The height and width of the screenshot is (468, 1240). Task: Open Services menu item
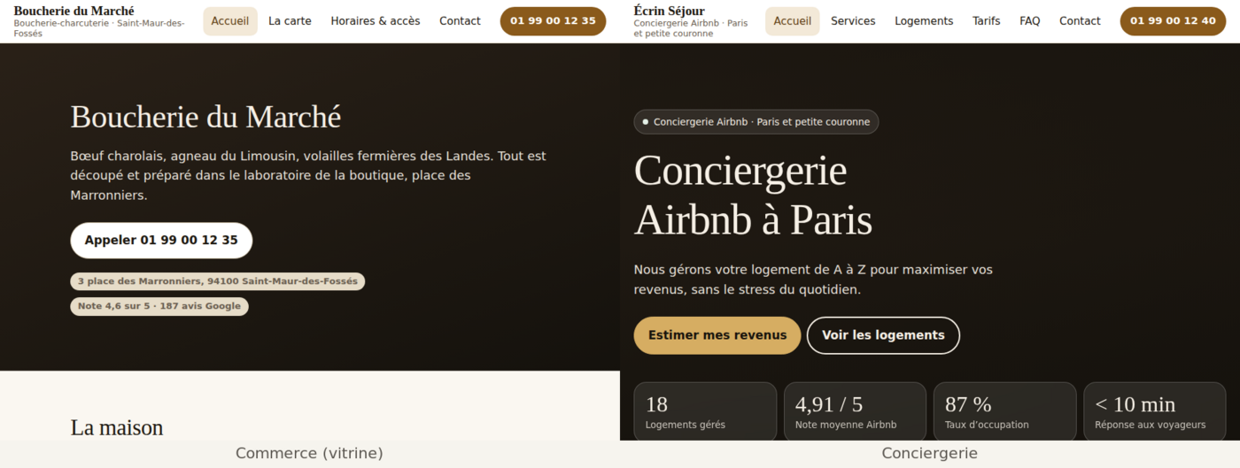tap(853, 21)
